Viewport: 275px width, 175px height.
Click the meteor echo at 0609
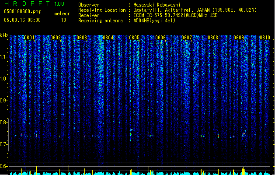(x=243, y=135)
